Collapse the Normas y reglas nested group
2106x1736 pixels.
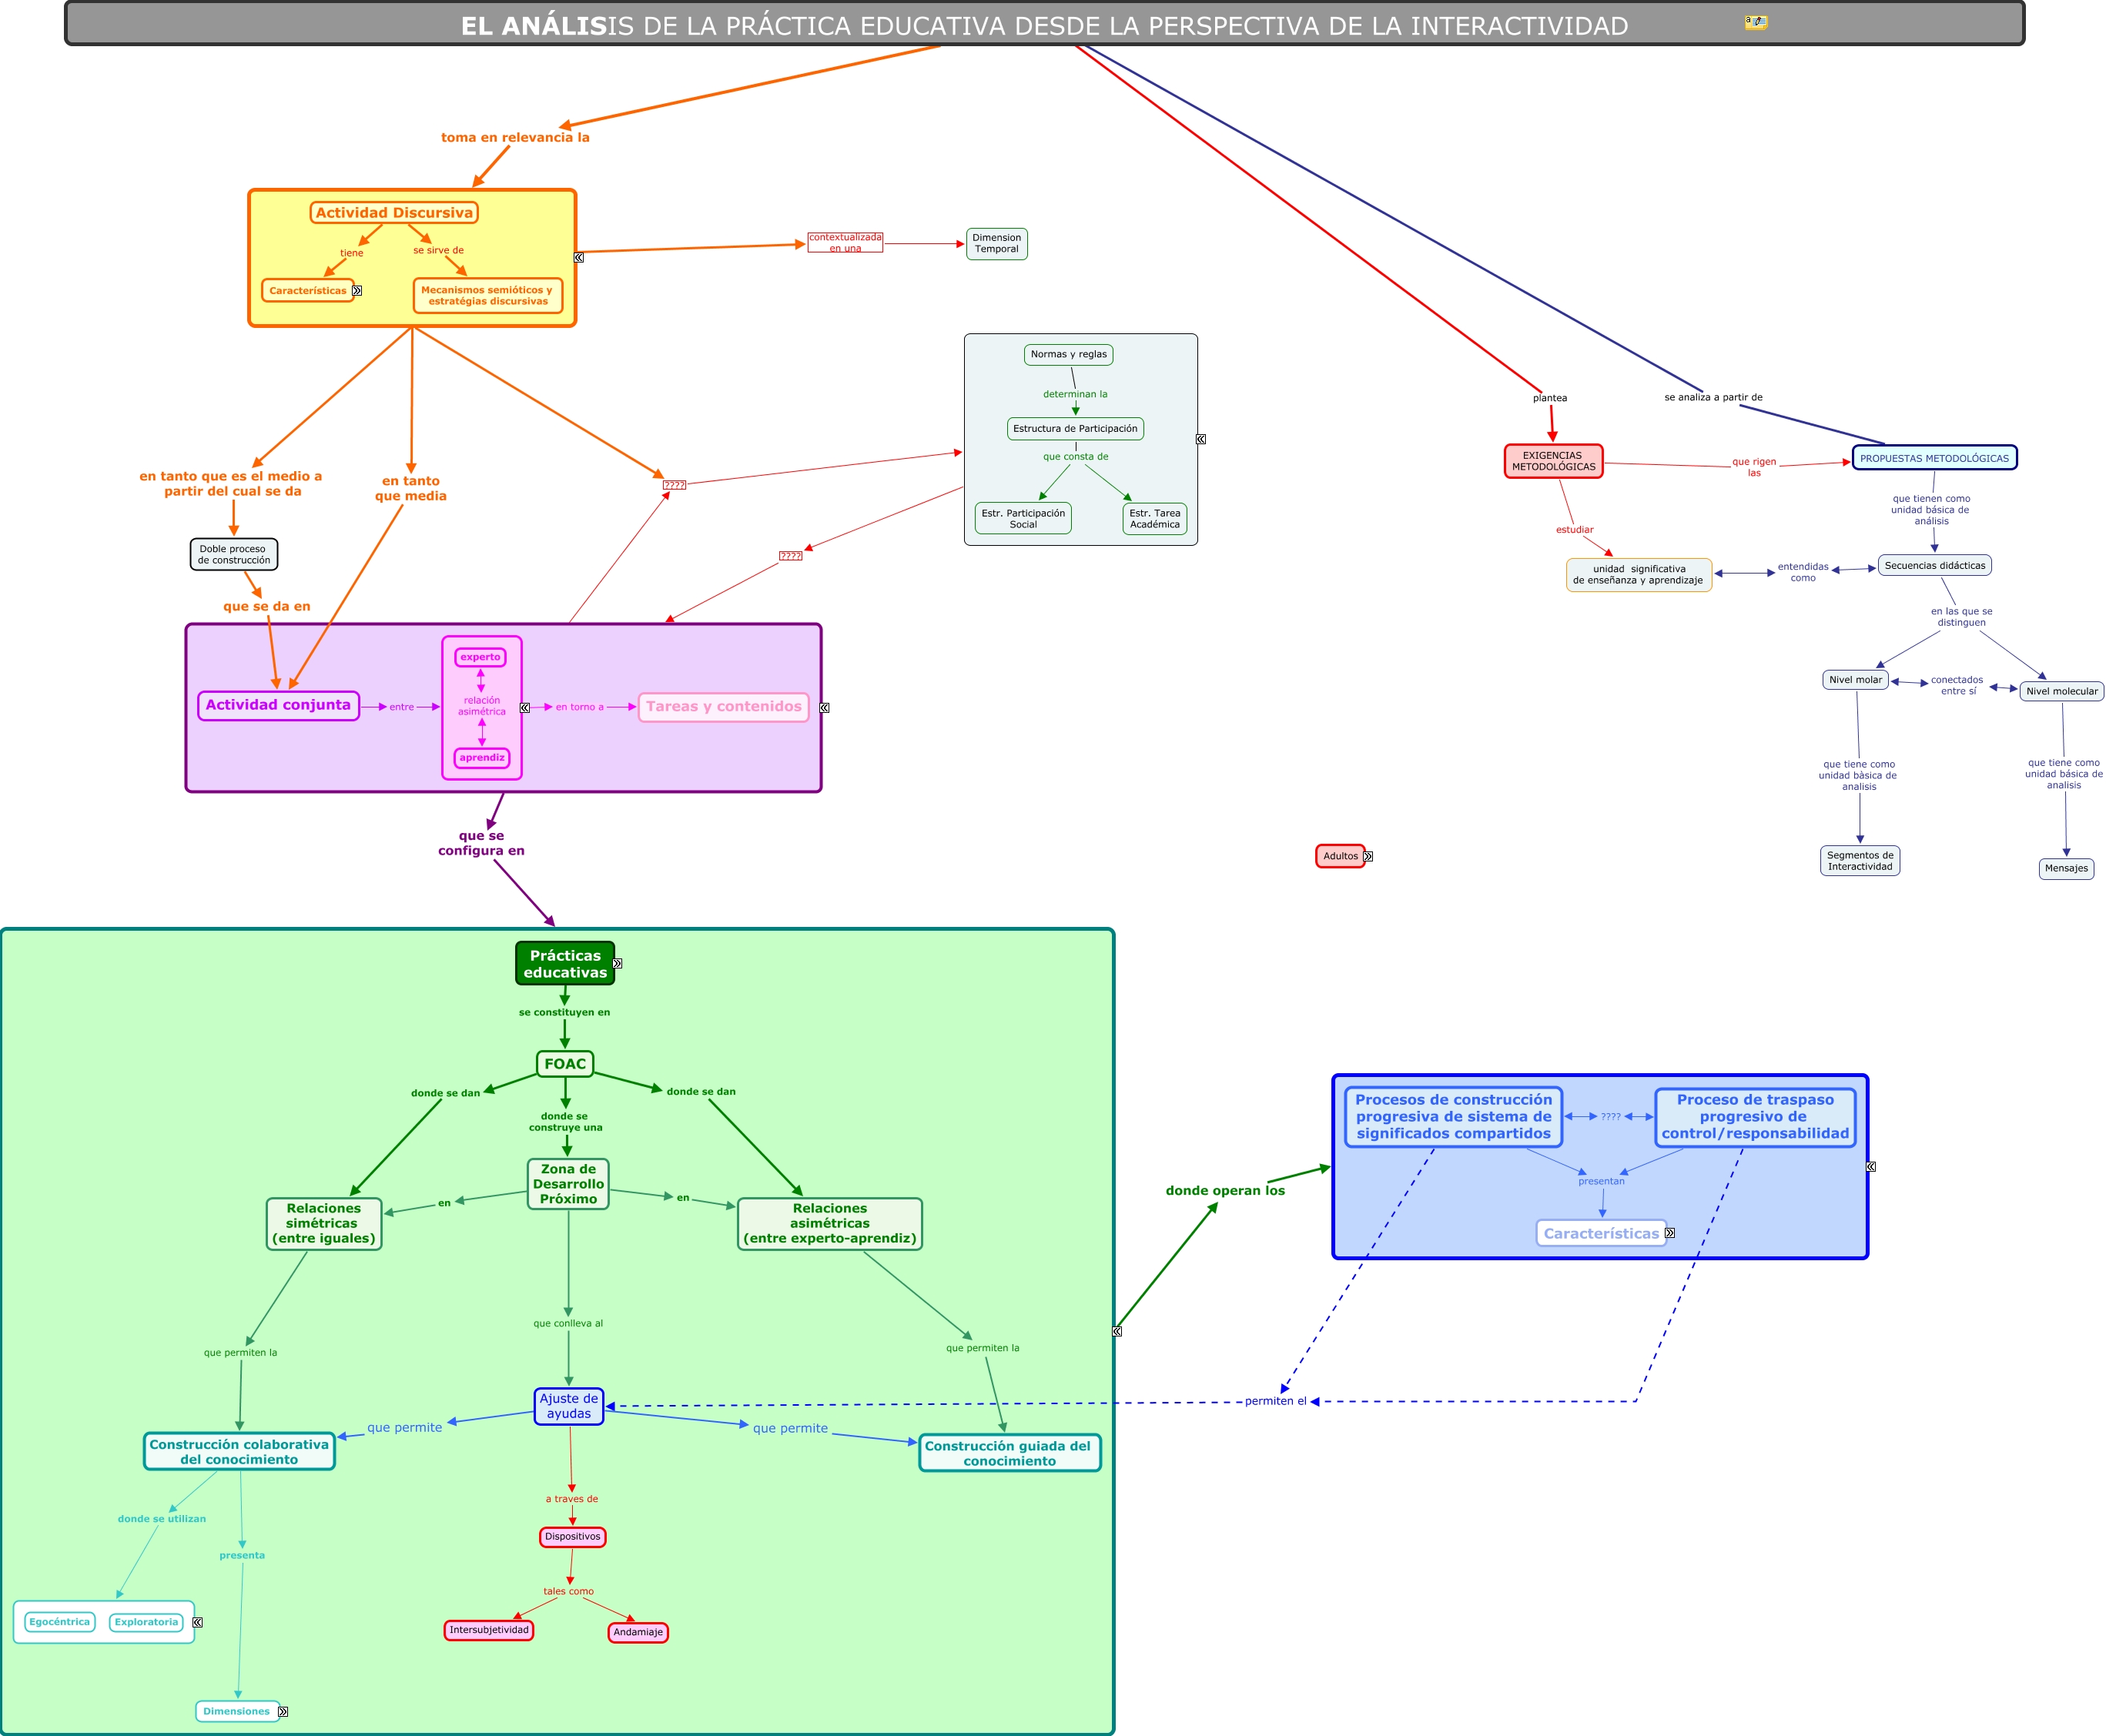(1201, 439)
